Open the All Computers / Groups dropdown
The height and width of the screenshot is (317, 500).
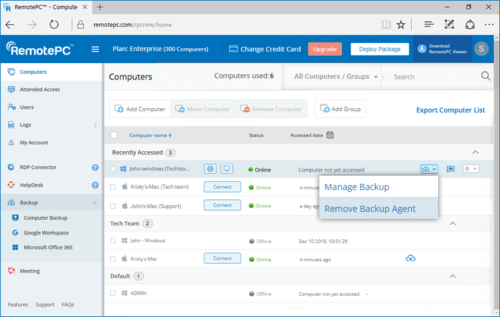pos(336,77)
